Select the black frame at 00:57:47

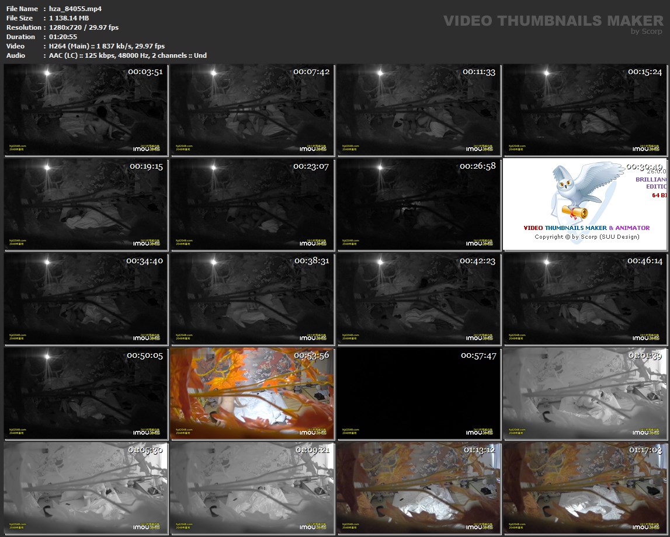(419, 394)
